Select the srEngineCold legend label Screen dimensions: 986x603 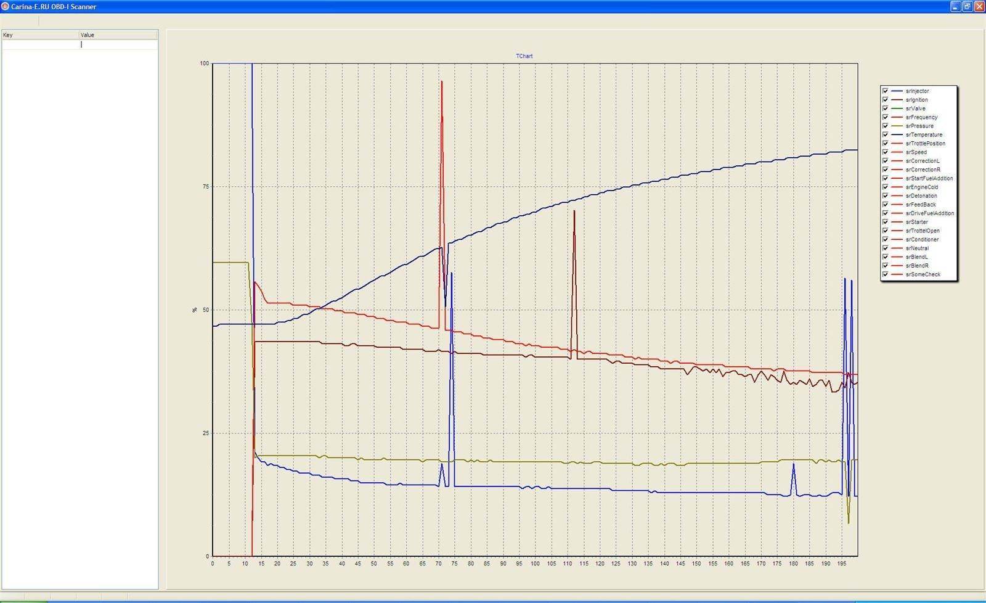pos(922,187)
